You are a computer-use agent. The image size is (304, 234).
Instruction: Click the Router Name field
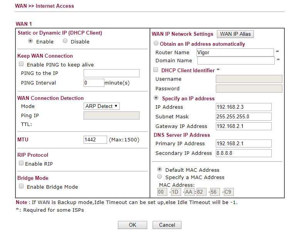tap(235, 53)
